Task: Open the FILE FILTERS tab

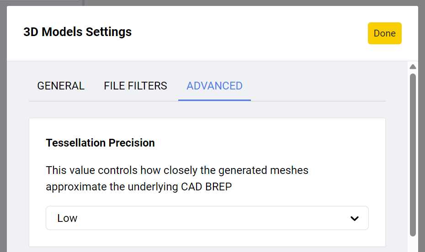Action: pyautogui.click(x=135, y=86)
